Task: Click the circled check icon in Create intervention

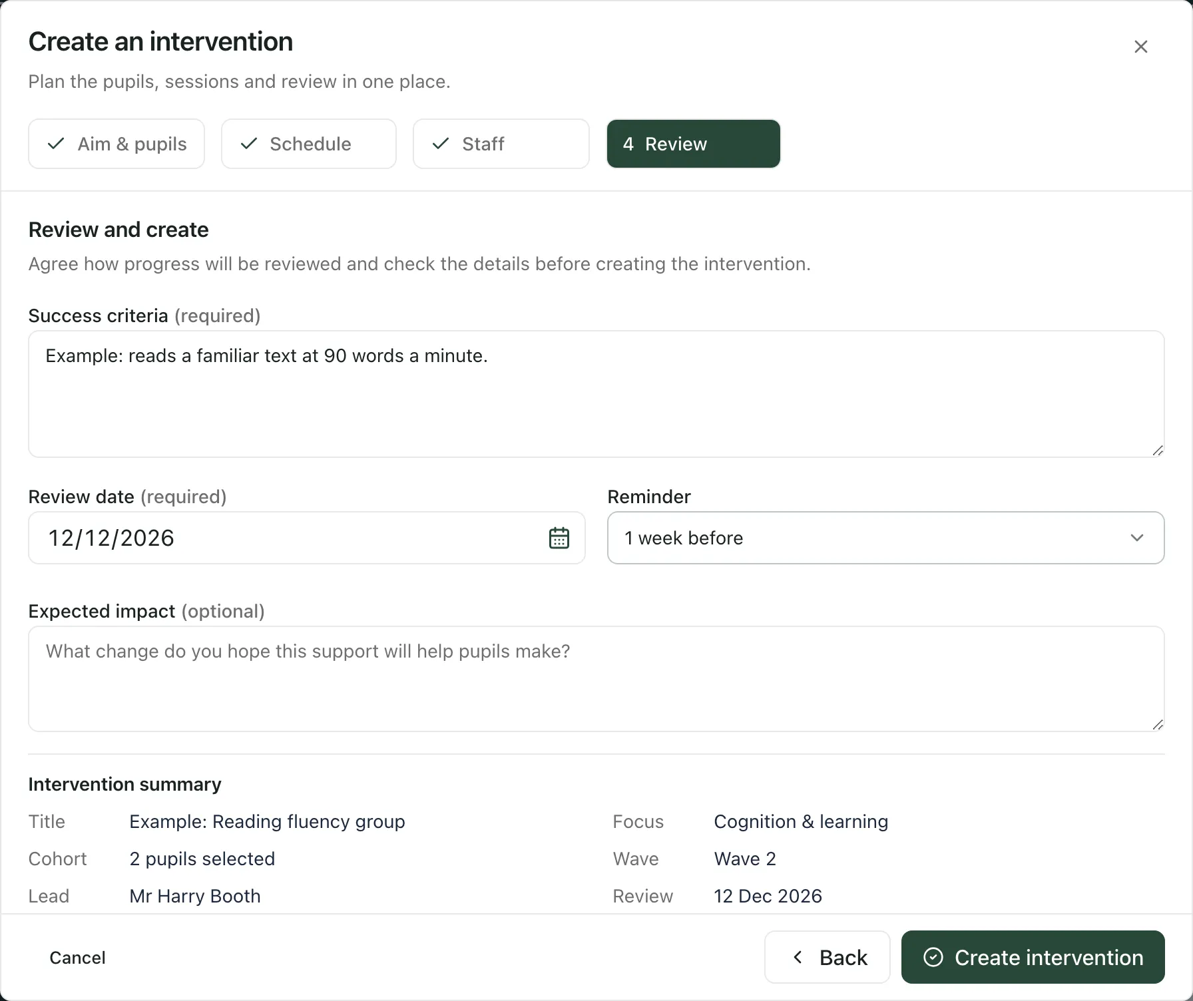Action: coord(933,957)
